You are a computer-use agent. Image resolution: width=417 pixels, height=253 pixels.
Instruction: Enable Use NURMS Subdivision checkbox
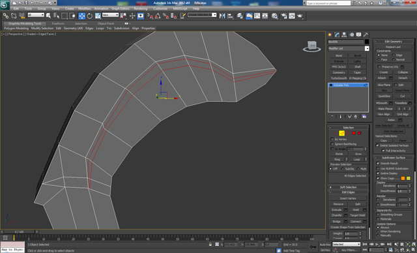click(378, 168)
